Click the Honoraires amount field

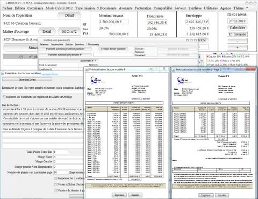click(157, 22)
